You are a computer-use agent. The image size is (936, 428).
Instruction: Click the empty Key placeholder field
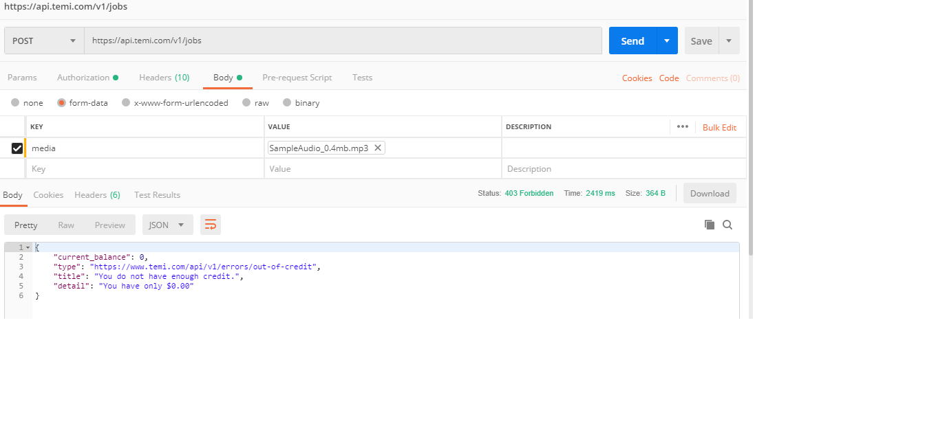coord(145,168)
